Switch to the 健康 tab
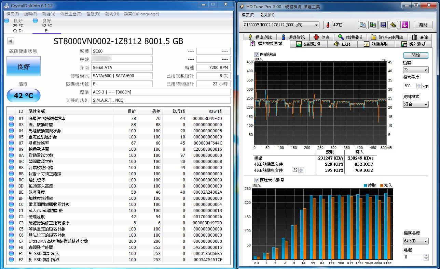This screenshot has width=440, height=269. click(x=321, y=37)
